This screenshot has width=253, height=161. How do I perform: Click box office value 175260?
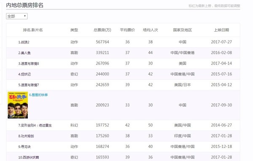[x=102, y=136]
